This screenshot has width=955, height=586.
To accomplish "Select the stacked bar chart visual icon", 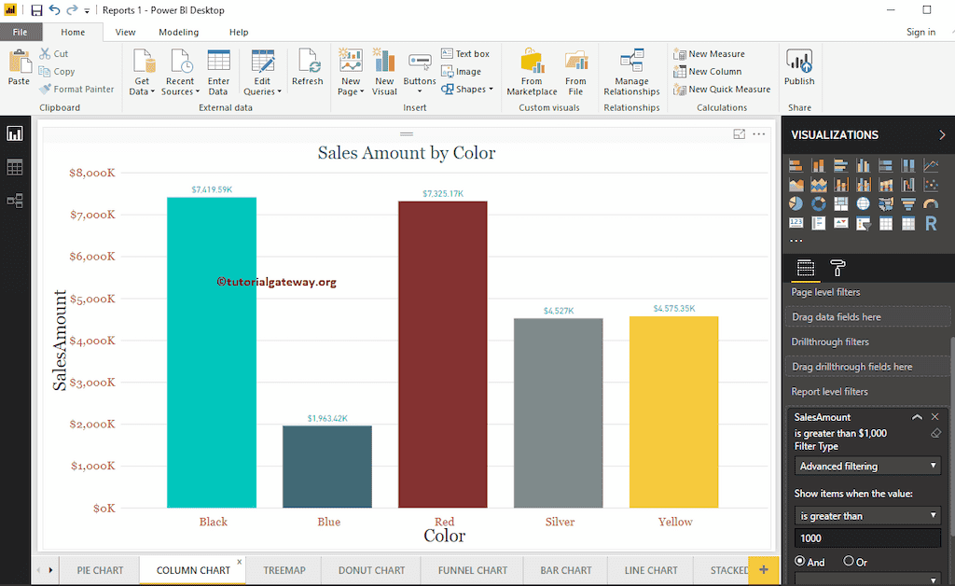I will pyautogui.click(x=796, y=165).
